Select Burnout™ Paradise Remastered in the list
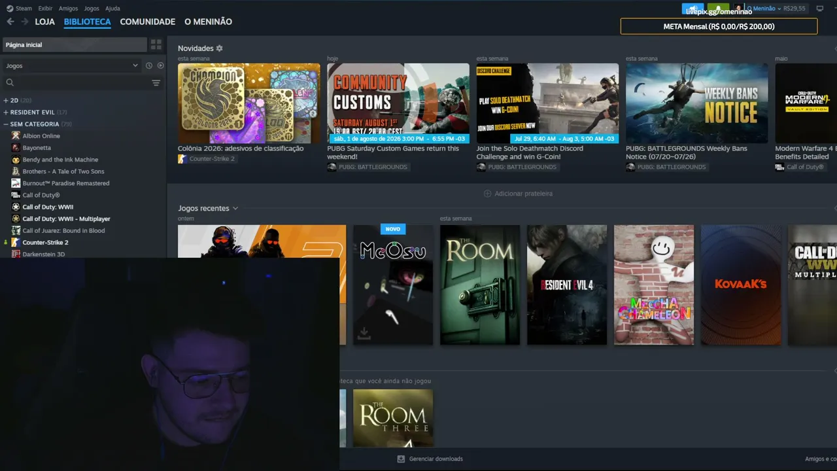 (66, 183)
